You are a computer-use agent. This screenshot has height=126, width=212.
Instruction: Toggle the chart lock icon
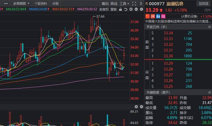click(x=121, y=9)
